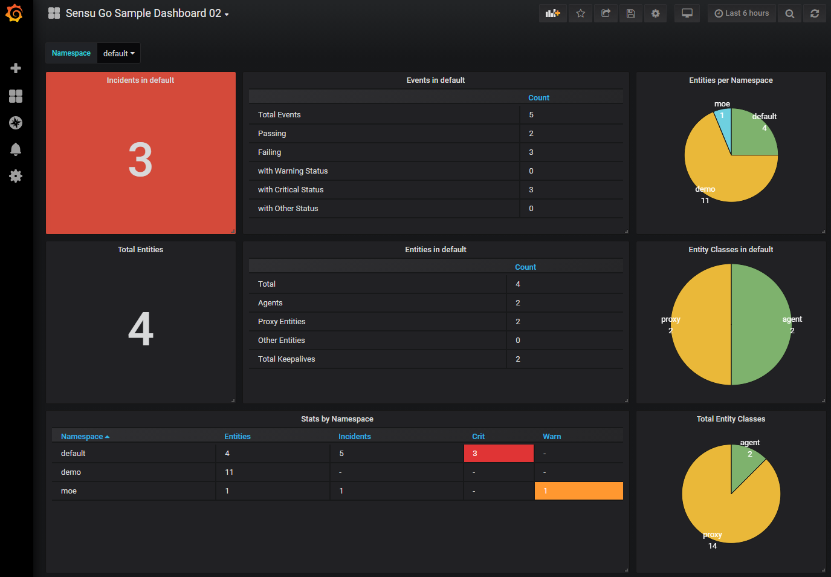This screenshot has height=577, width=831.
Task: Click the Agents row in Entities table
Action: click(x=436, y=303)
